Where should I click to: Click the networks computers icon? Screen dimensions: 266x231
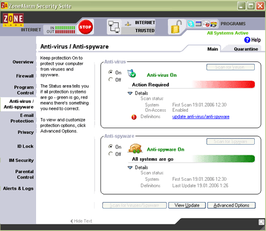point(114,27)
